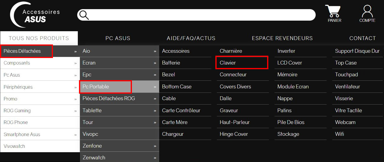Expand the Epc submenu arrow
This screenshot has height=162, width=384.
click(x=155, y=75)
